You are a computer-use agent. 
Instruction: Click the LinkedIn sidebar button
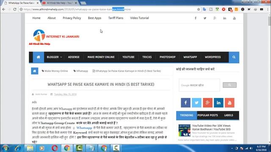point(218,103)
